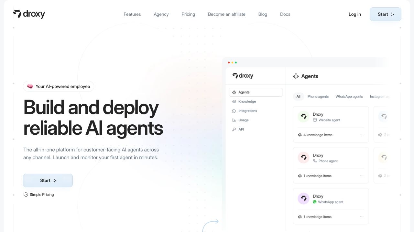The image size is (414, 232).
Task: Click the sparkle icon on hero Start button
Action: tap(55, 180)
